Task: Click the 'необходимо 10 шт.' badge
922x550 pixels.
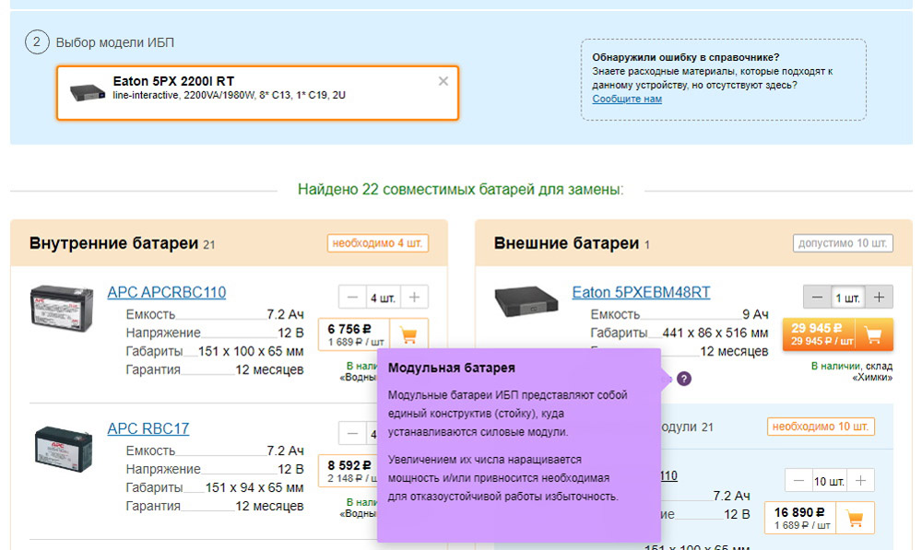Action: click(821, 427)
